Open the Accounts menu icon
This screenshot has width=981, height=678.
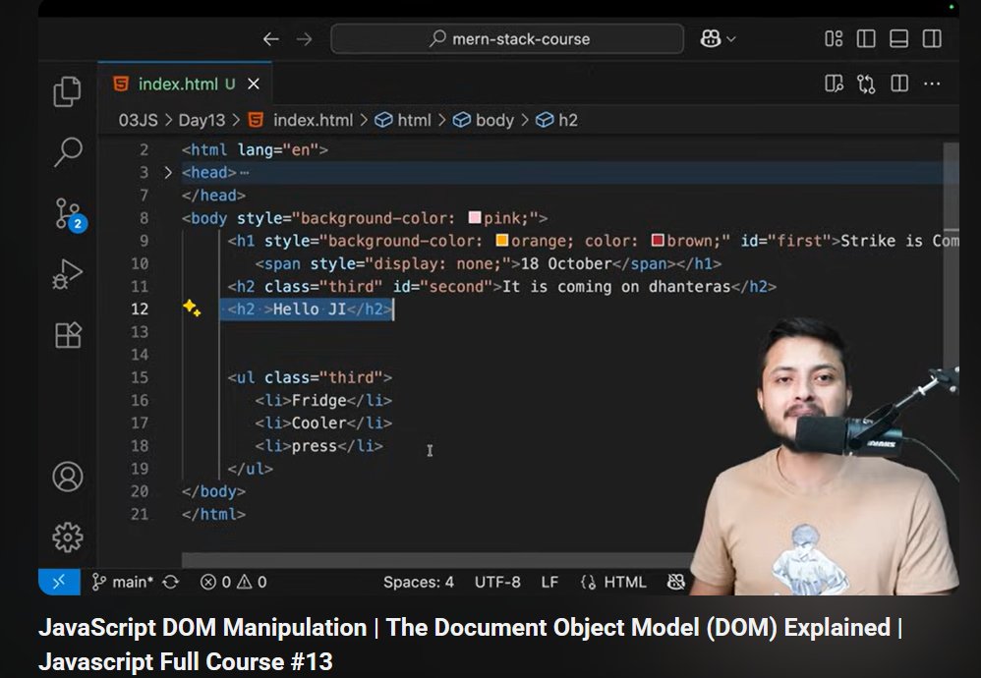tap(68, 477)
